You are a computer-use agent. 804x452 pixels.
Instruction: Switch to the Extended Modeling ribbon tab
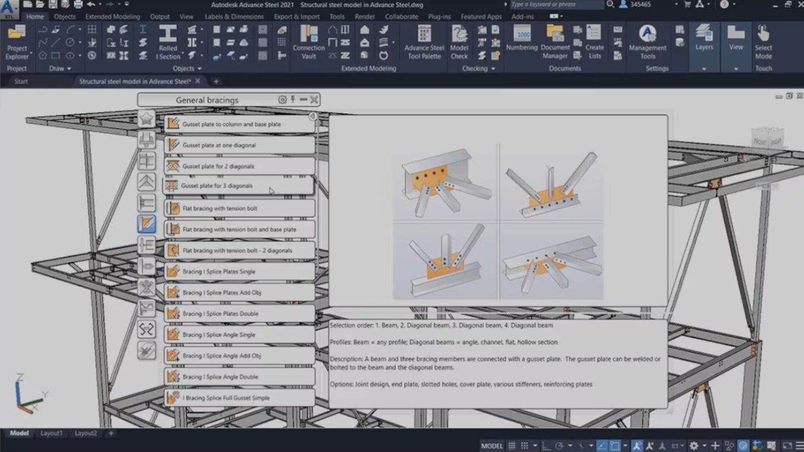112,17
